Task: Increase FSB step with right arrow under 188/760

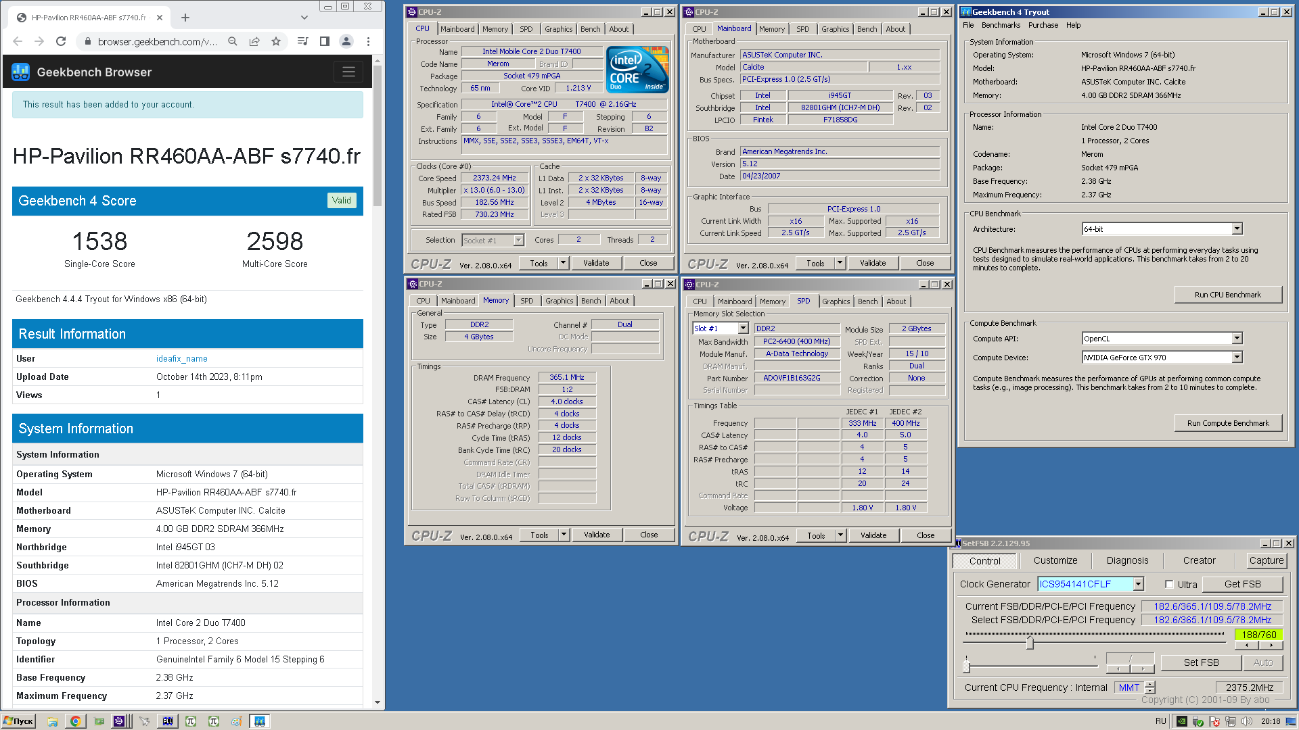Action: tap(1271, 646)
